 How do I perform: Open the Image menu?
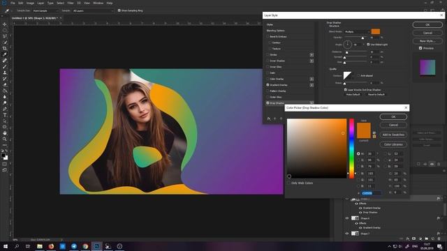click(x=30, y=3)
